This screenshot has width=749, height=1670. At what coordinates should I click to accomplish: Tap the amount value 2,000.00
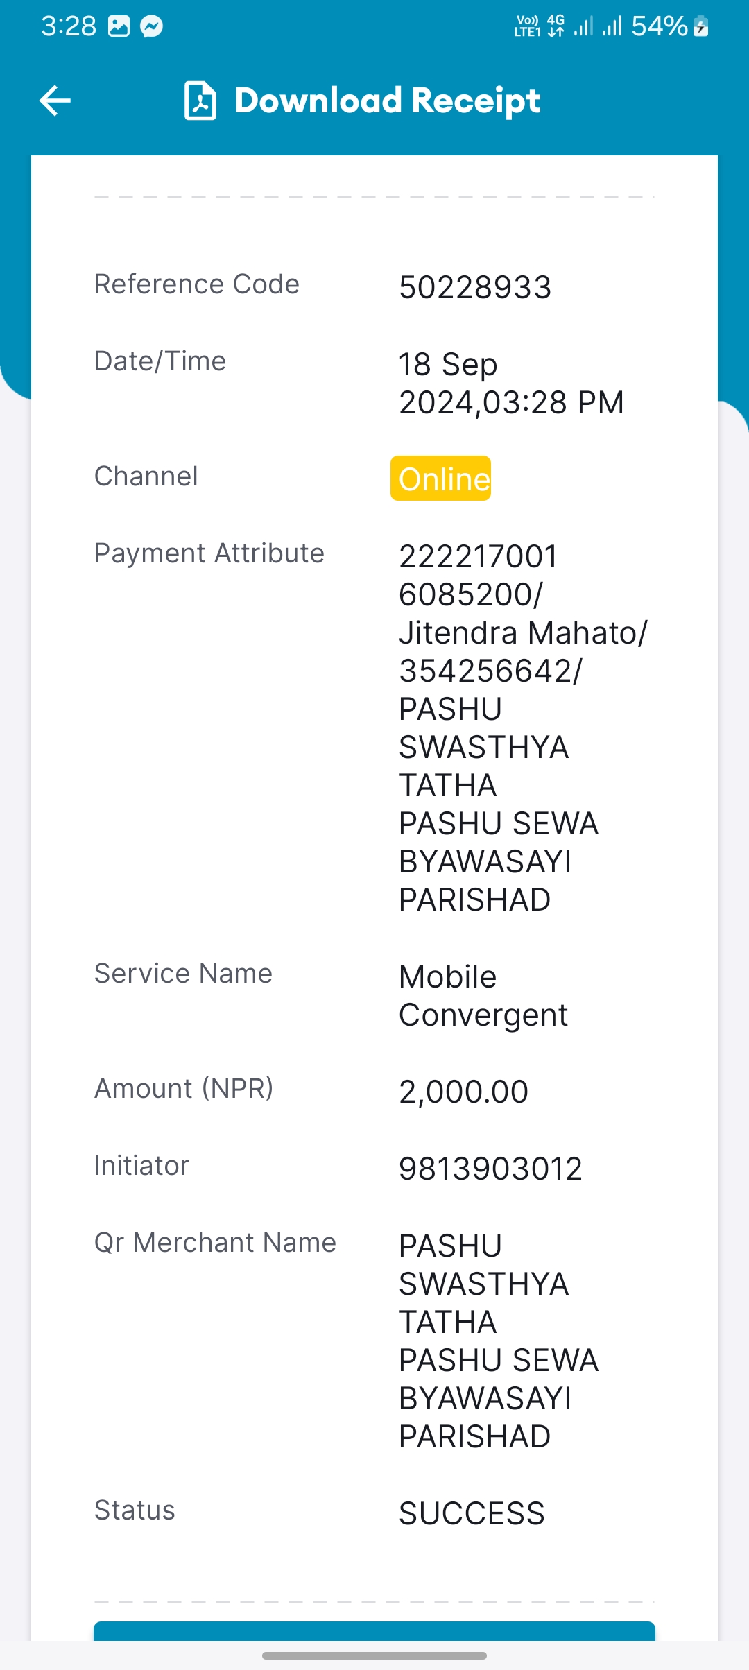(x=463, y=1092)
